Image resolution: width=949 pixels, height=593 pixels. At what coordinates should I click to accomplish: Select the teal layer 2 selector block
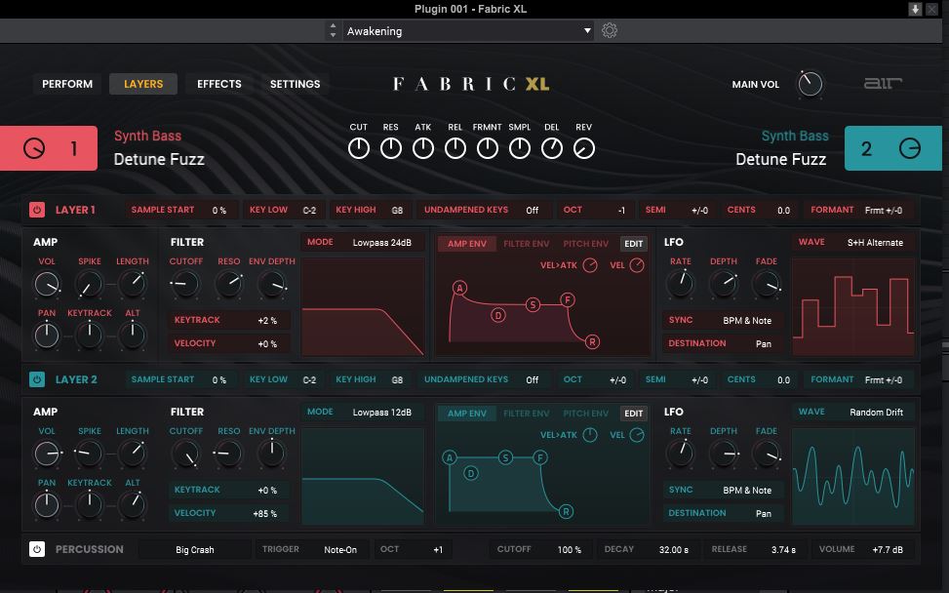(x=892, y=148)
